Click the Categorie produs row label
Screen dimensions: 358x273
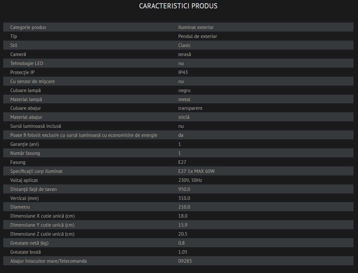(x=28, y=27)
